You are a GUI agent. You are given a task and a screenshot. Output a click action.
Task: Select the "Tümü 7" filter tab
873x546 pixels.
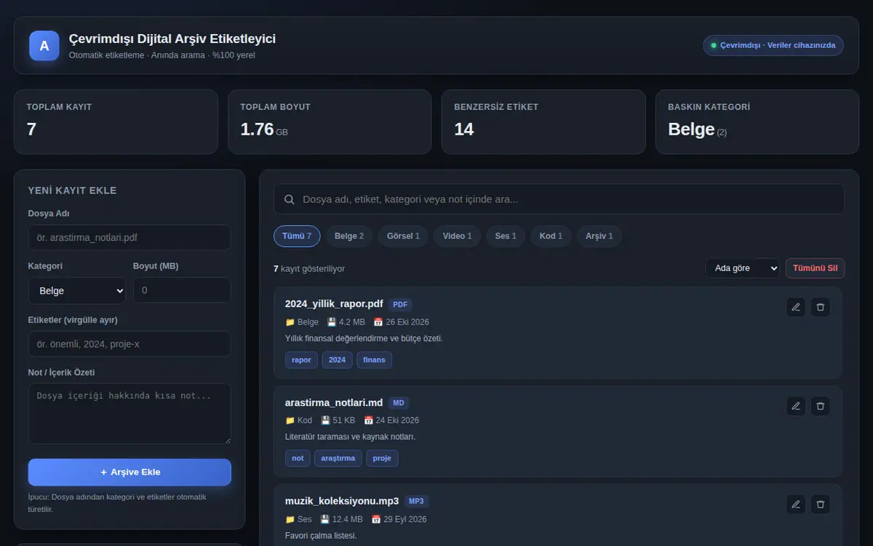pos(297,236)
